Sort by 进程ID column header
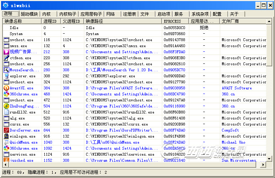The image size is (275, 178). pyautogui.click(x=51, y=21)
